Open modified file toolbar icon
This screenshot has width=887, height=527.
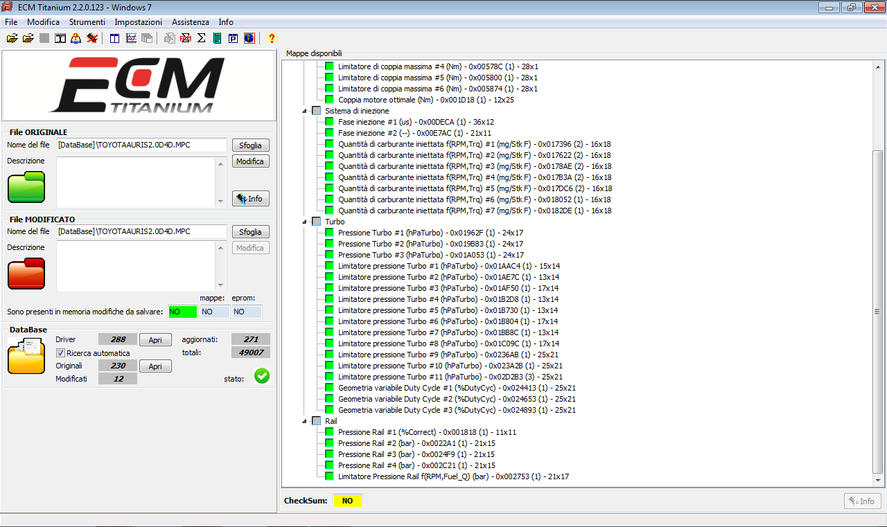[28, 38]
